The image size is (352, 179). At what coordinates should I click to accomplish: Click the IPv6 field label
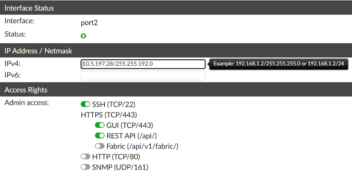[x=13, y=75]
